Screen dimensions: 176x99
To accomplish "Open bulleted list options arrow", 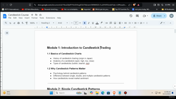I will tap(138, 23).
